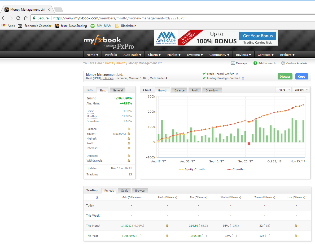Open the chart More dropdown
Viewport: 315px width, 244px height.
point(283,90)
